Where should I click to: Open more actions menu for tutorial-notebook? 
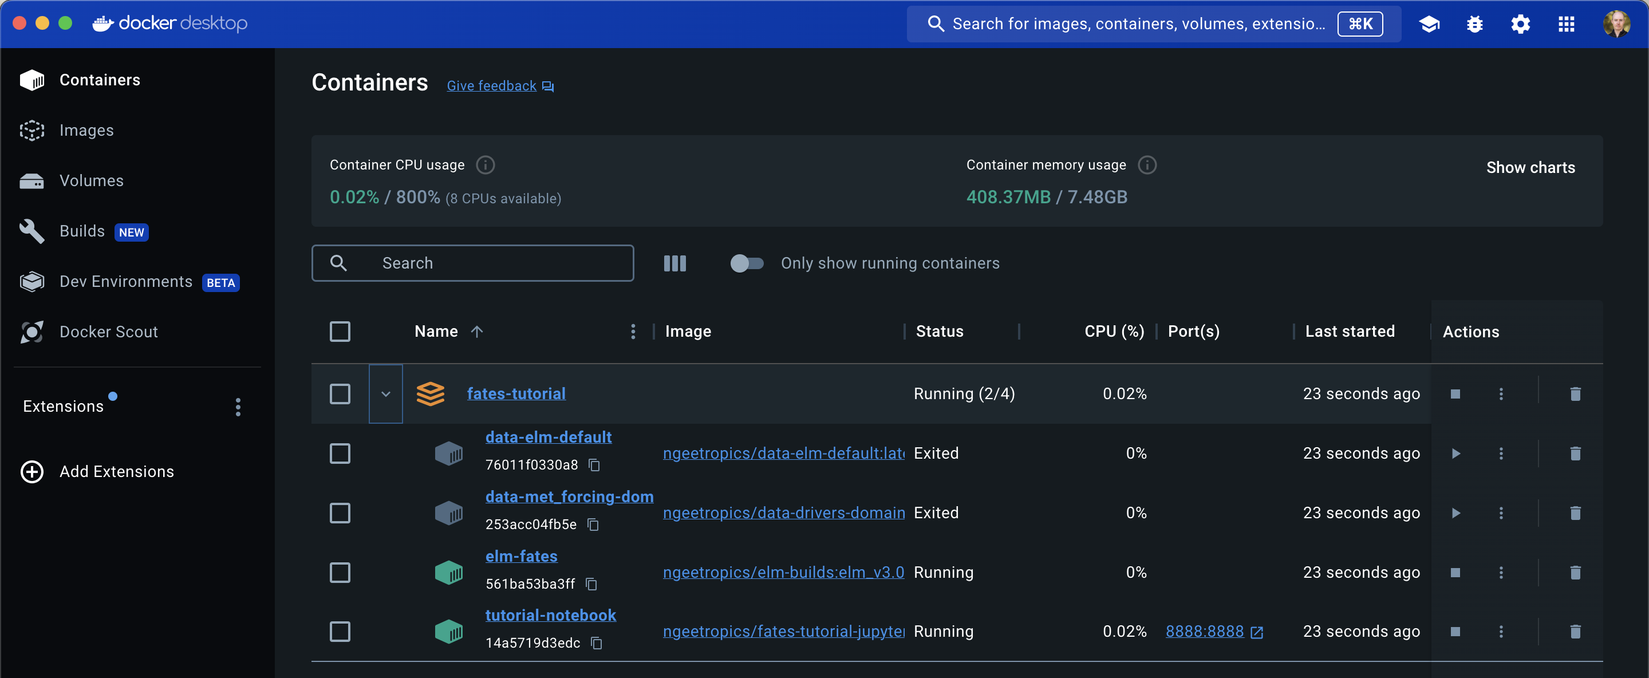(x=1501, y=631)
